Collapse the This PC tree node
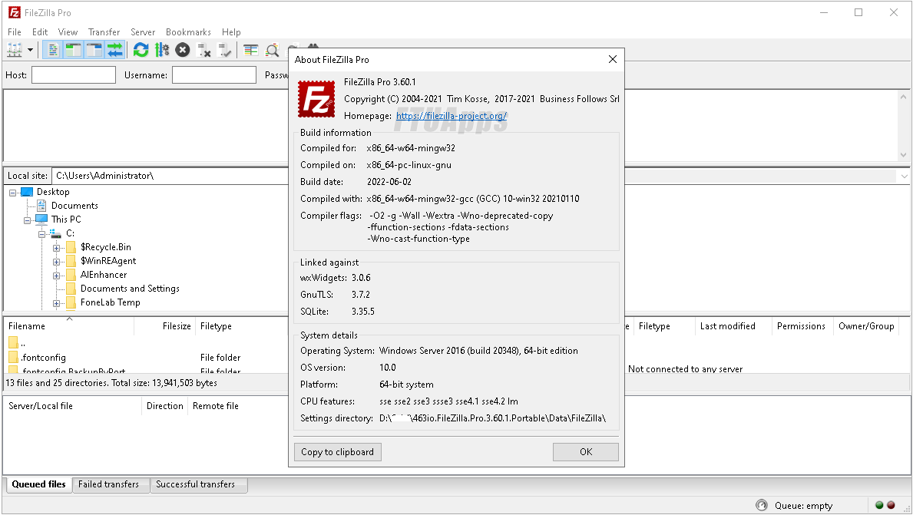 [x=28, y=220]
